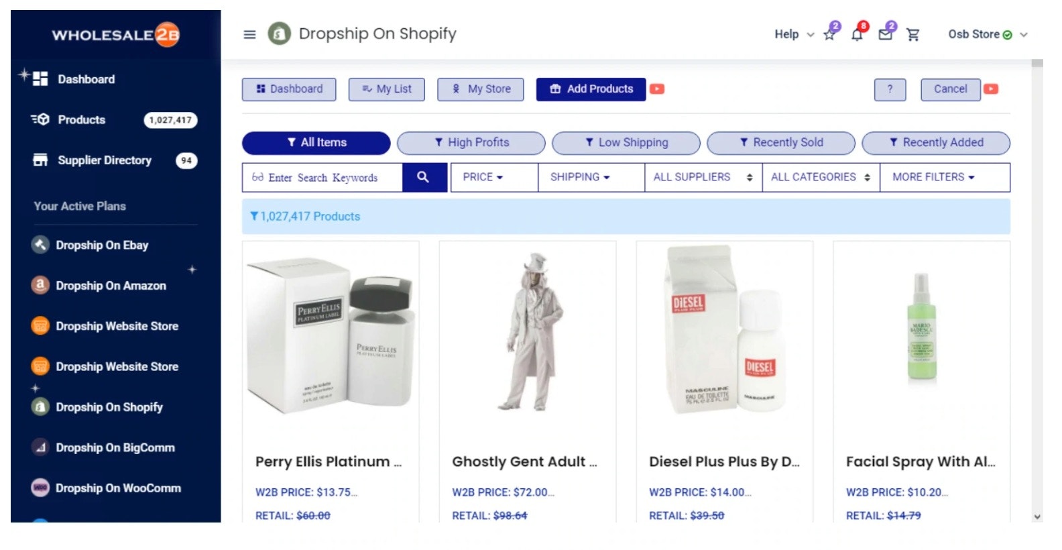Click the Add Products button
The width and height of the screenshot is (1062, 550).
coord(591,89)
